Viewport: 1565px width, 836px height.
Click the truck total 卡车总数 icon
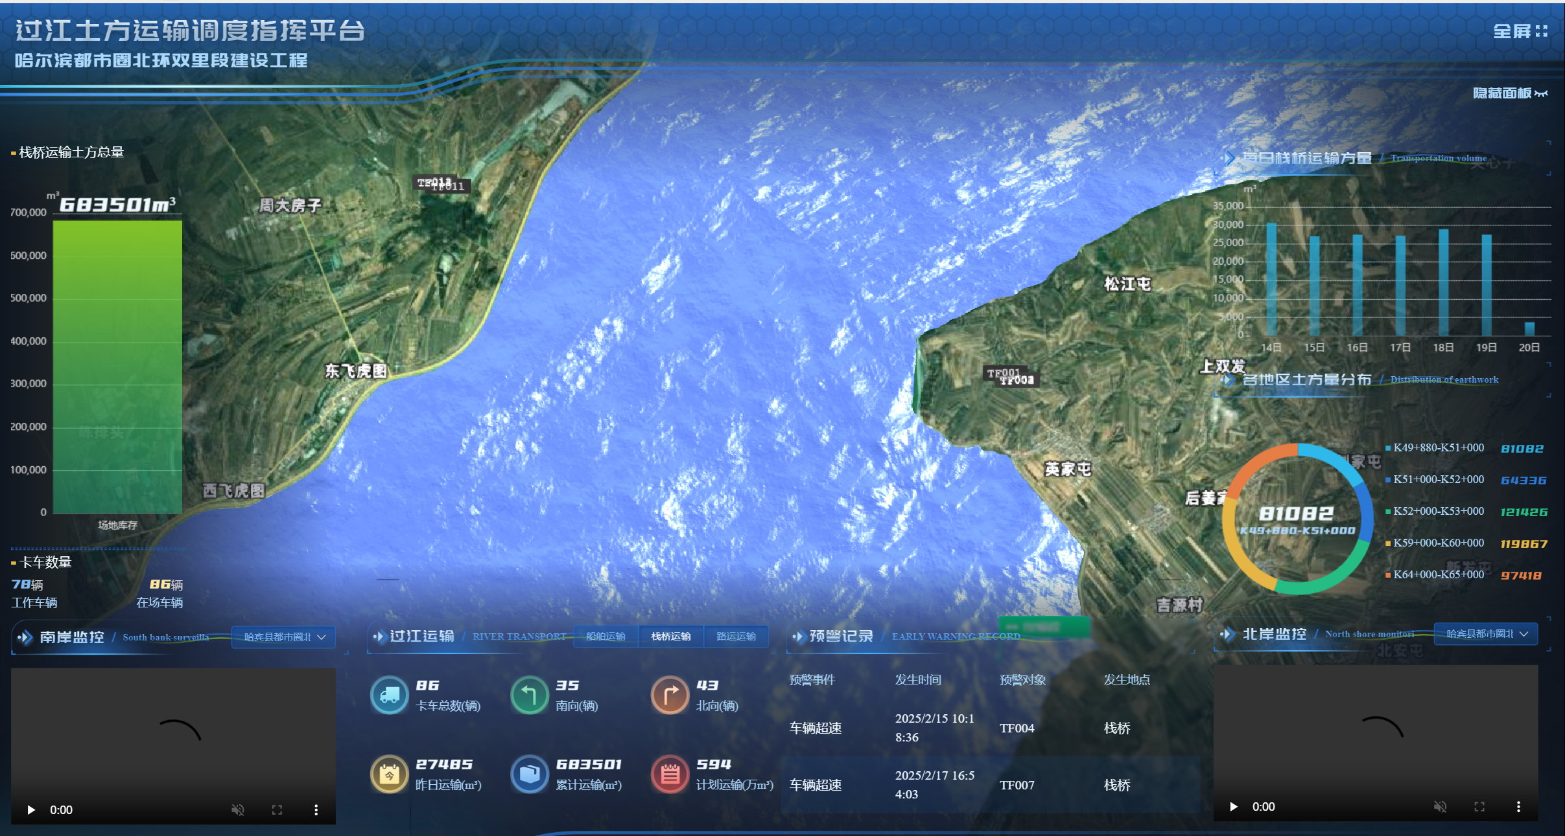tap(389, 695)
